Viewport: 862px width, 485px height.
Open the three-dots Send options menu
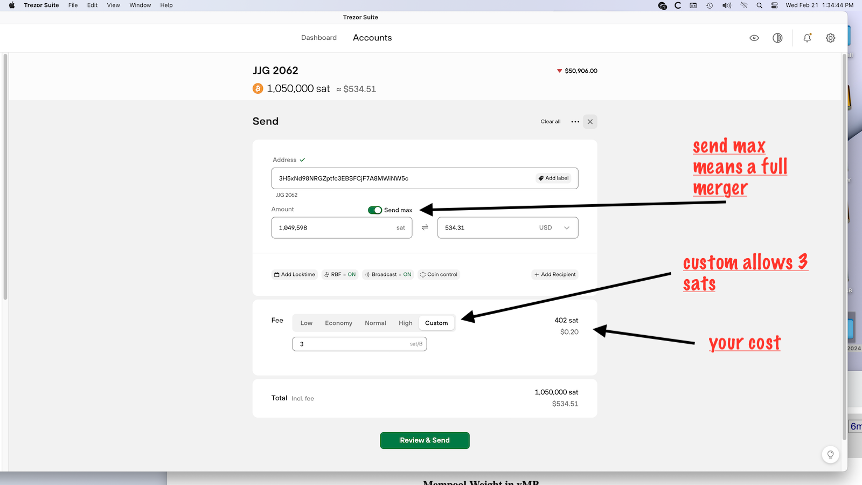[575, 122]
